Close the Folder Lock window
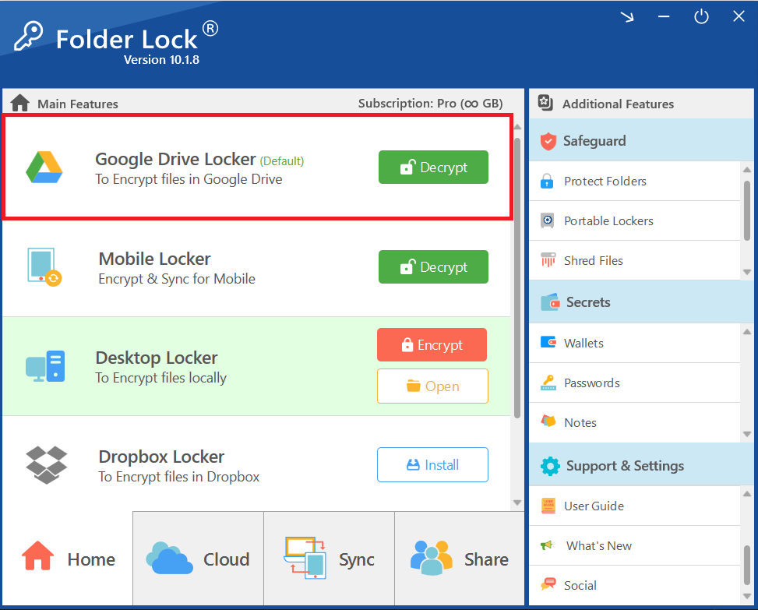 click(x=739, y=16)
